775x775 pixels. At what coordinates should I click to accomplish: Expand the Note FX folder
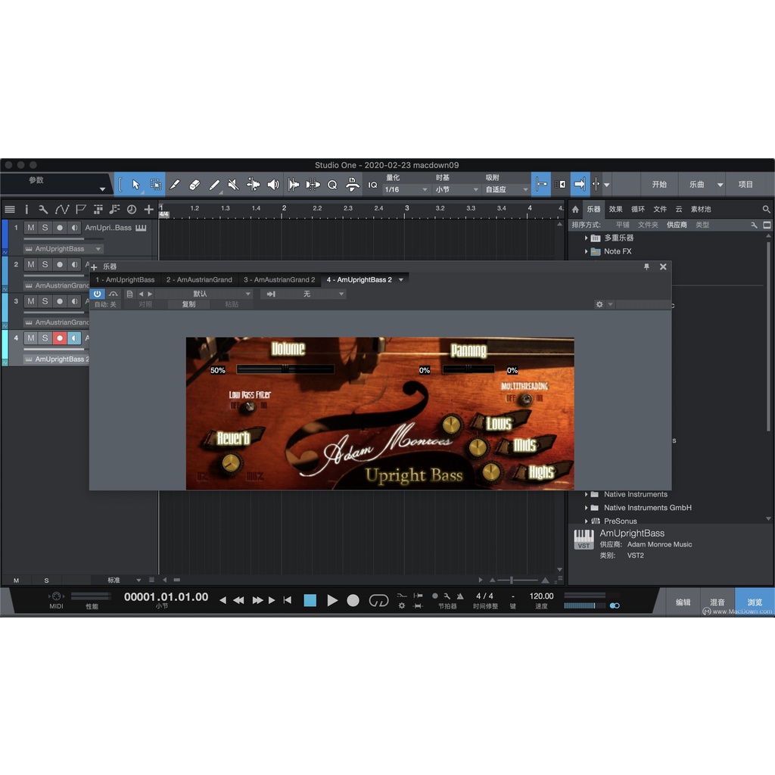click(587, 251)
